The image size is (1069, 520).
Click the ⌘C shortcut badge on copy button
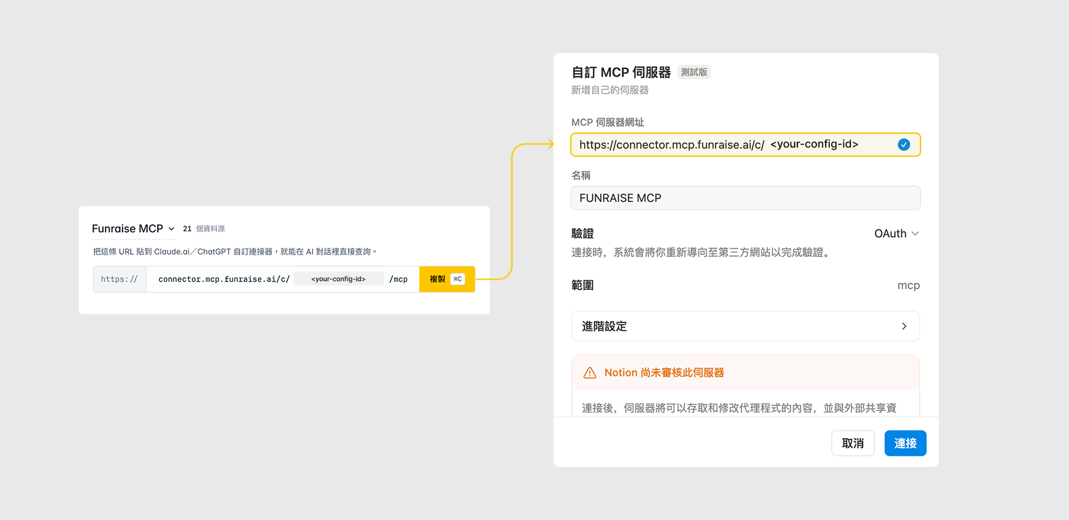(x=458, y=279)
